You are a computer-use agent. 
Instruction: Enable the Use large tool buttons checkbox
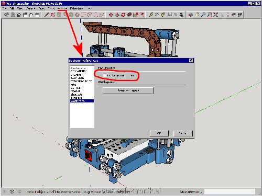pos(105,75)
